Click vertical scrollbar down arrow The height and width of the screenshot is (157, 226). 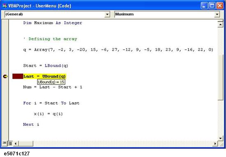220,138
